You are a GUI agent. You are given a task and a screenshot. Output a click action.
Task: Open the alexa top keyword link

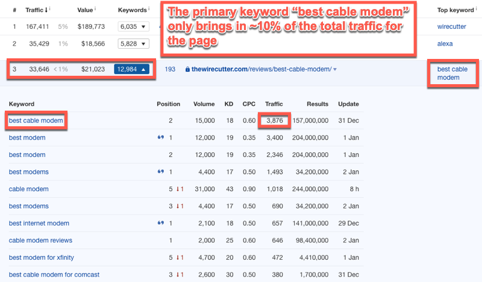(x=446, y=44)
